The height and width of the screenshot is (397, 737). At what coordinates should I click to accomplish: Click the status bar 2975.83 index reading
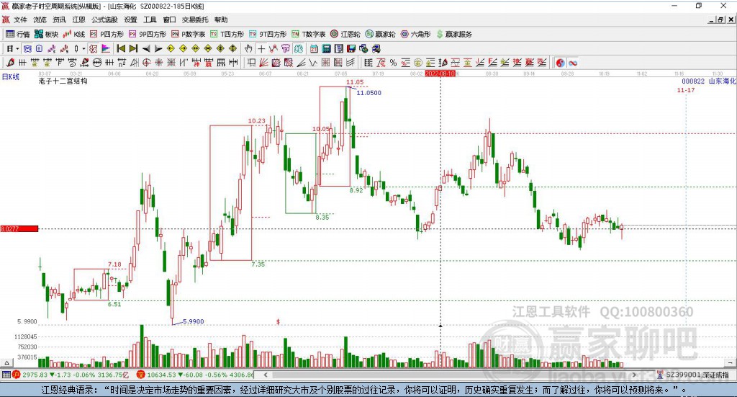click(x=35, y=375)
